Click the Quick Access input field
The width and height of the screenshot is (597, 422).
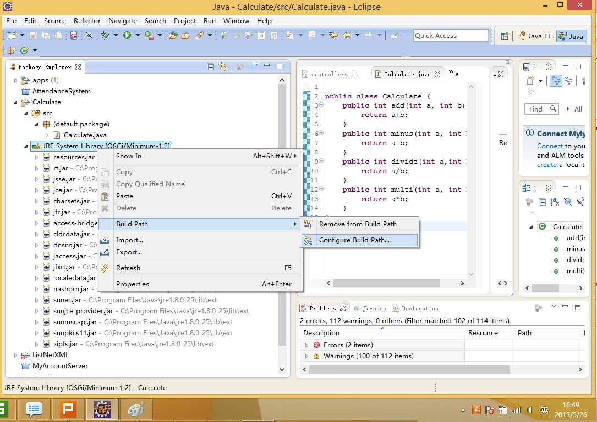pos(451,35)
